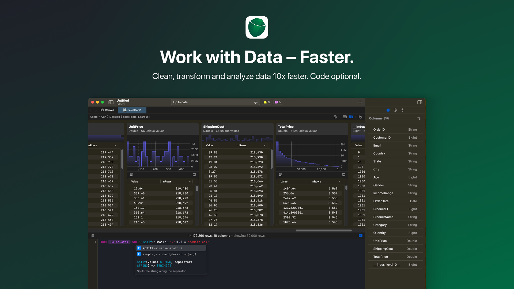Image resolution: width=514 pixels, height=289 pixels.
Task: Click the ryan breadcrumb
Action: pyautogui.click(x=103, y=117)
